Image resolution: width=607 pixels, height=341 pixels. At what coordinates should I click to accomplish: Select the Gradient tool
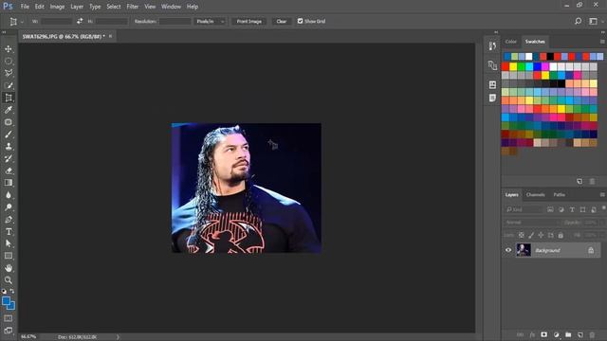point(9,183)
